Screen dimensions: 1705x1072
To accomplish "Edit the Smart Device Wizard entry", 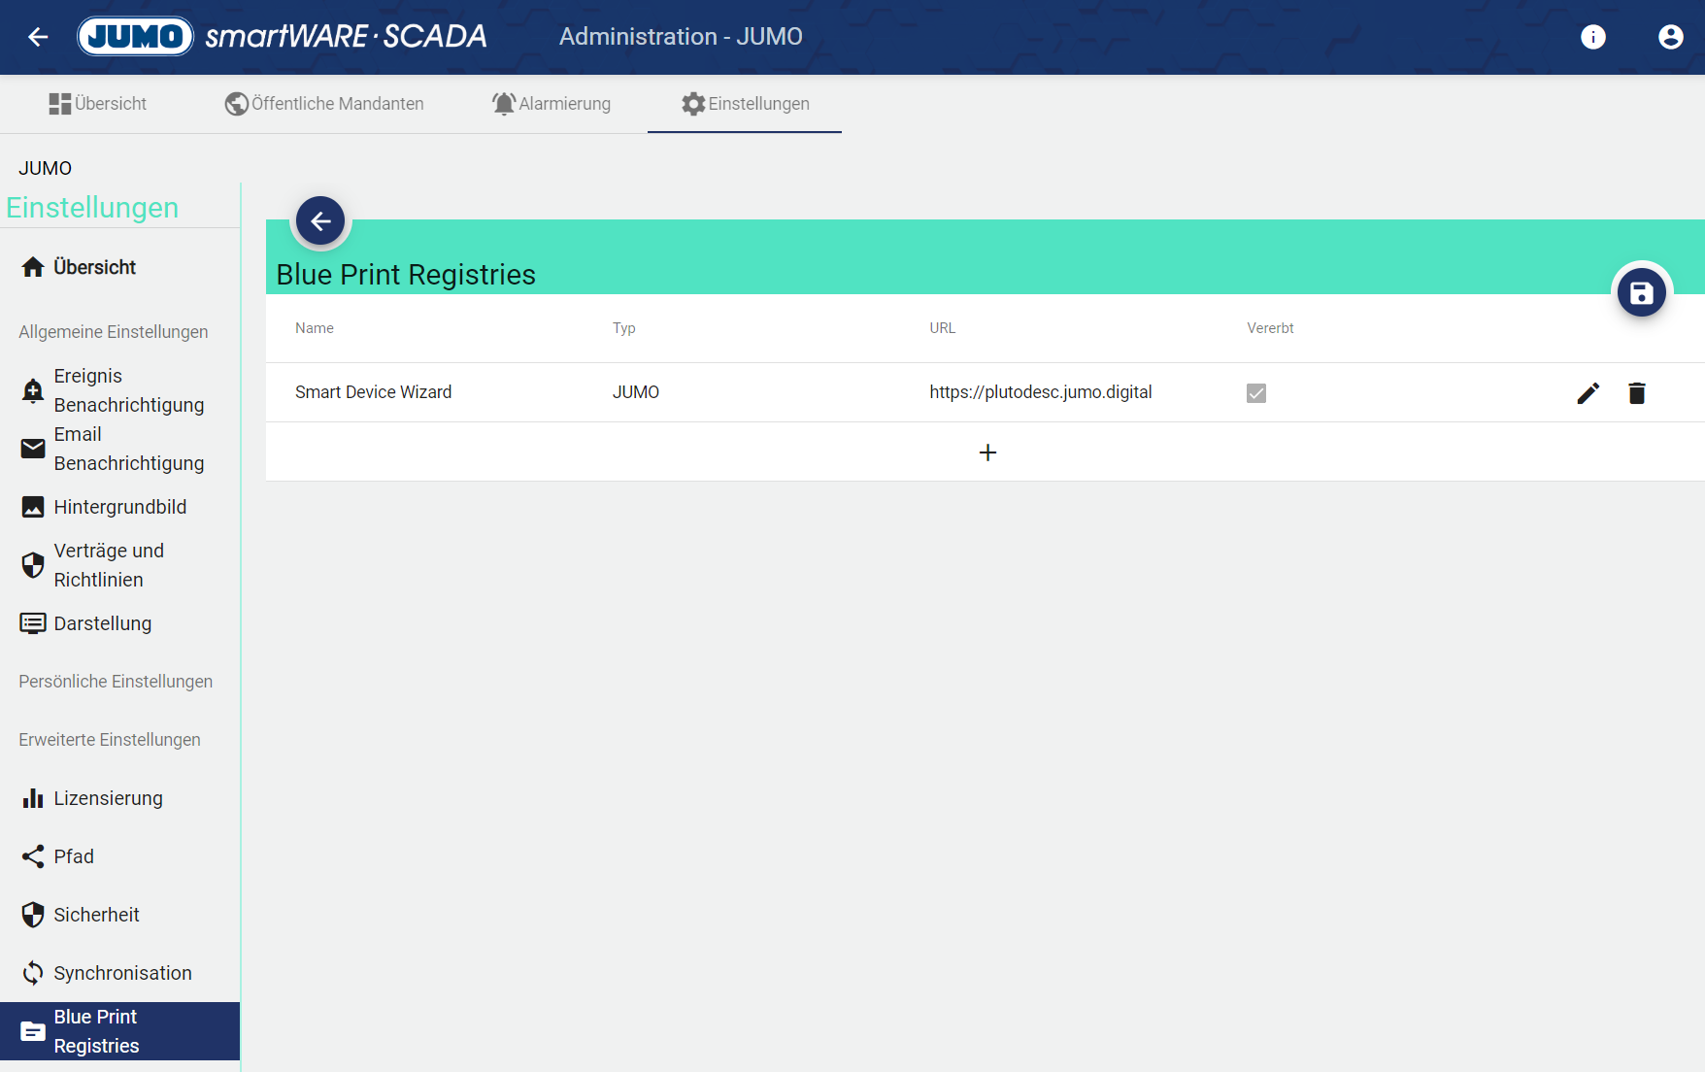I will point(1588,393).
